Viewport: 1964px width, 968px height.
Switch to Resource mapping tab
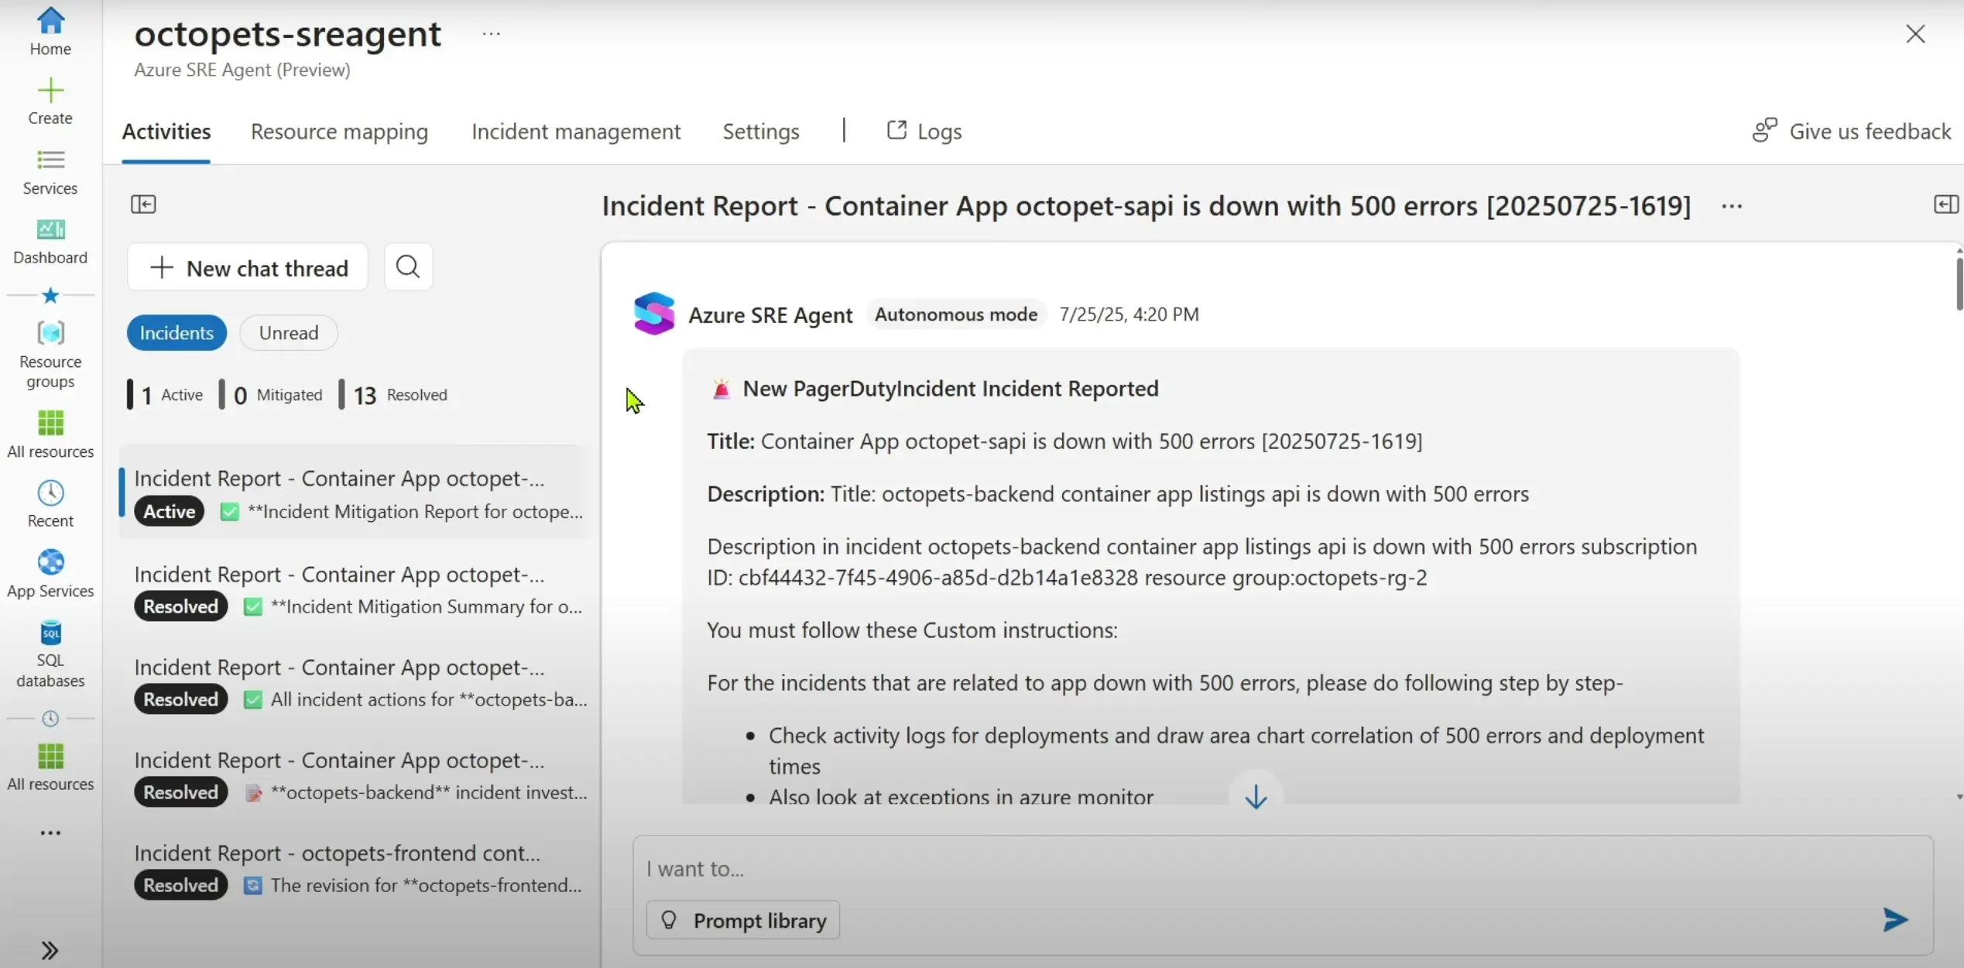point(339,132)
